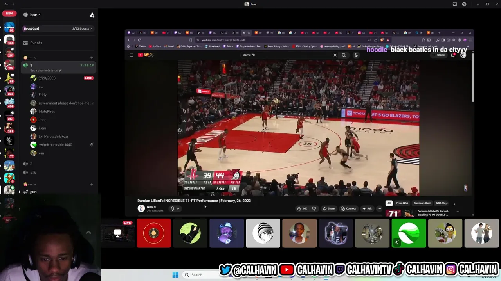Open the server with the 115 badge
501x281 pixels.
tap(9, 65)
